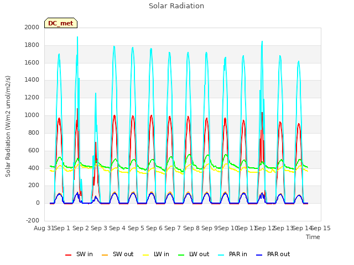Click the 1000 y-axis tick label

(x=32, y=115)
